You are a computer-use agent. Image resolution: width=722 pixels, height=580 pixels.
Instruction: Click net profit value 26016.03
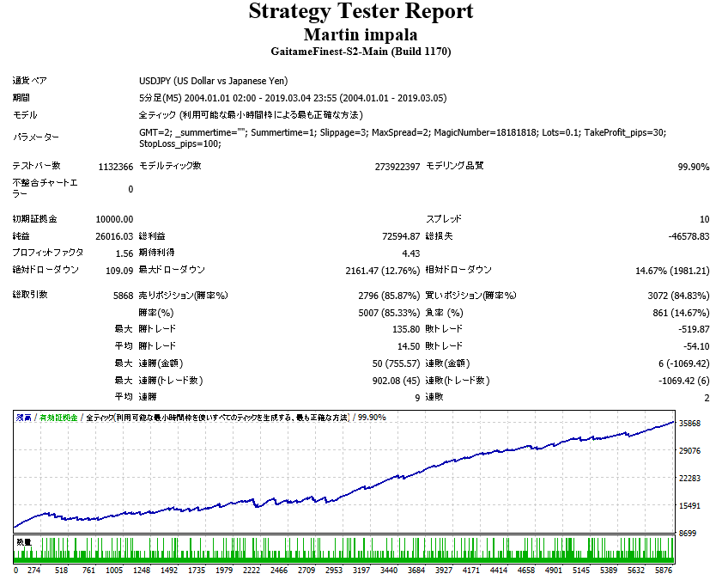tap(114, 236)
